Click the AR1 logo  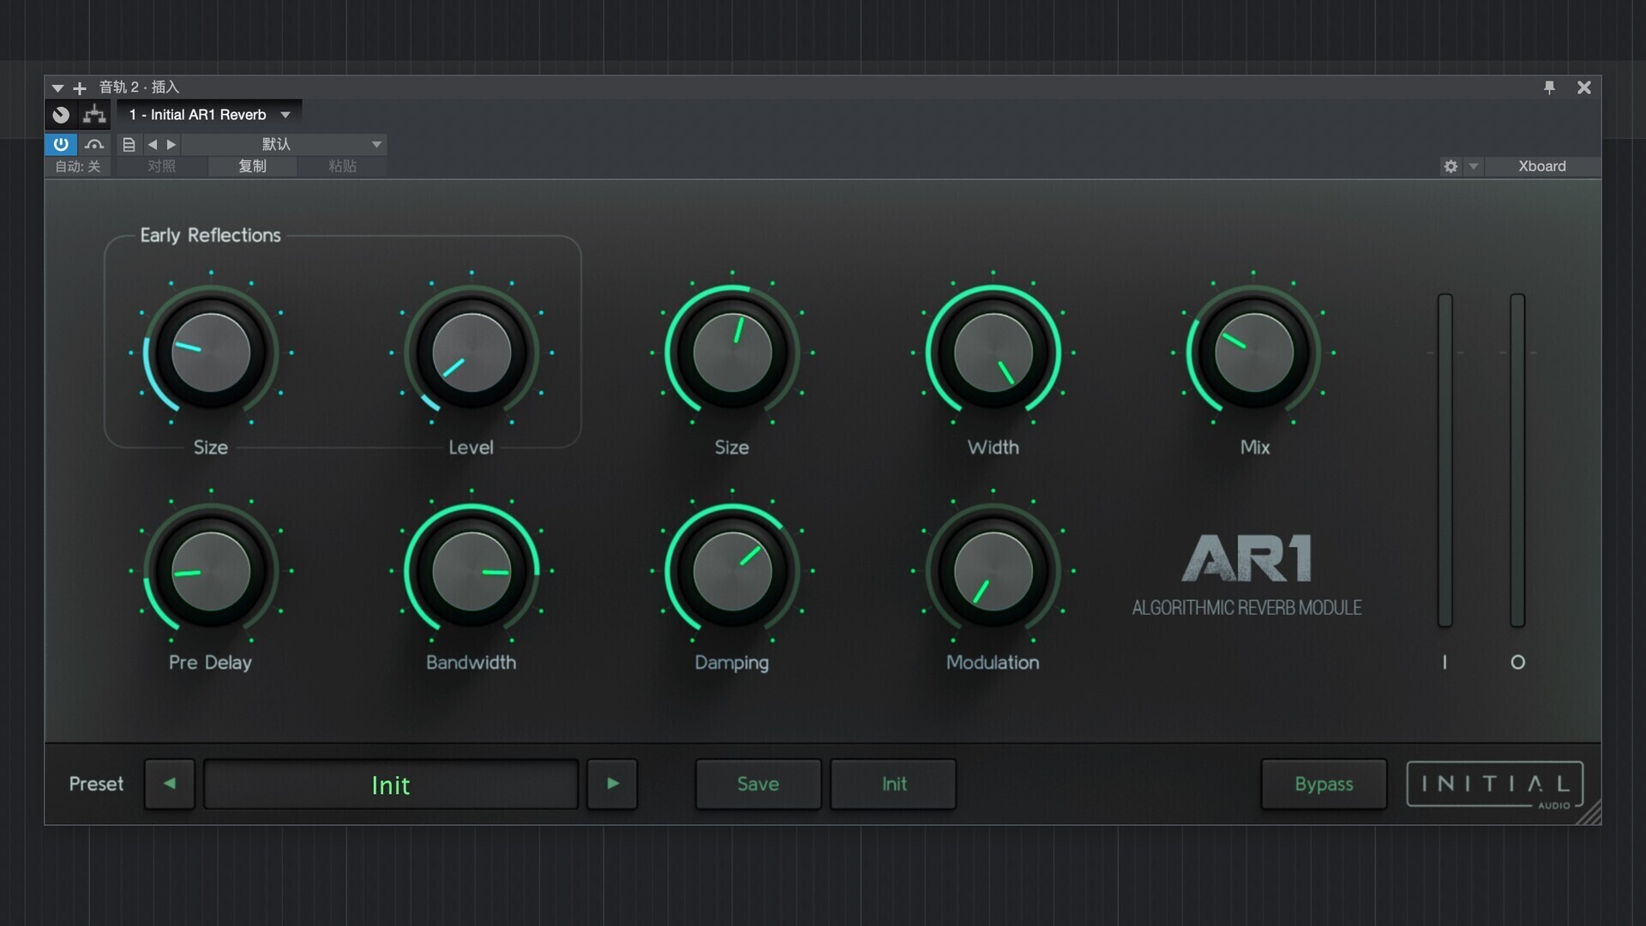[1247, 558]
